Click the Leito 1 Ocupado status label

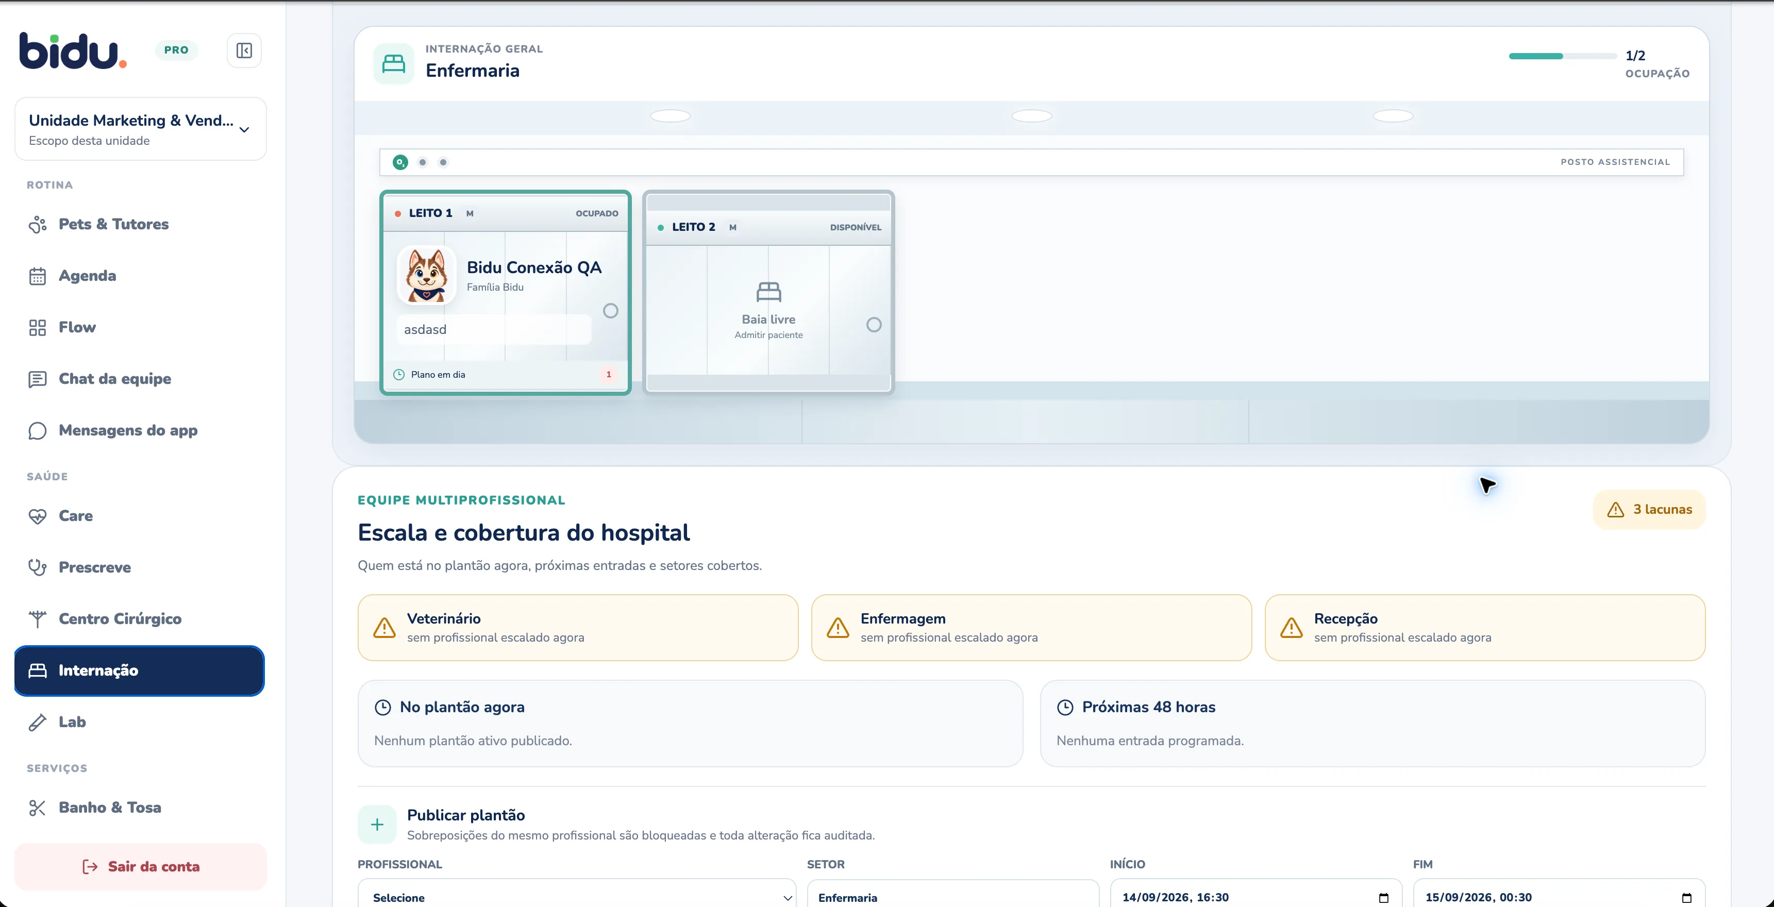(597, 213)
